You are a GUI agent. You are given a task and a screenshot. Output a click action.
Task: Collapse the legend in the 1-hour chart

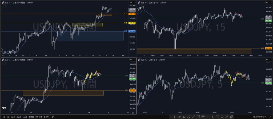pos(4,63)
